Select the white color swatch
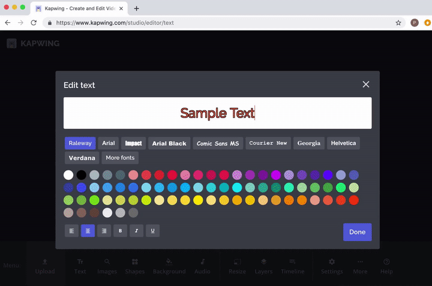 pyautogui.click(x=68, y=175)
